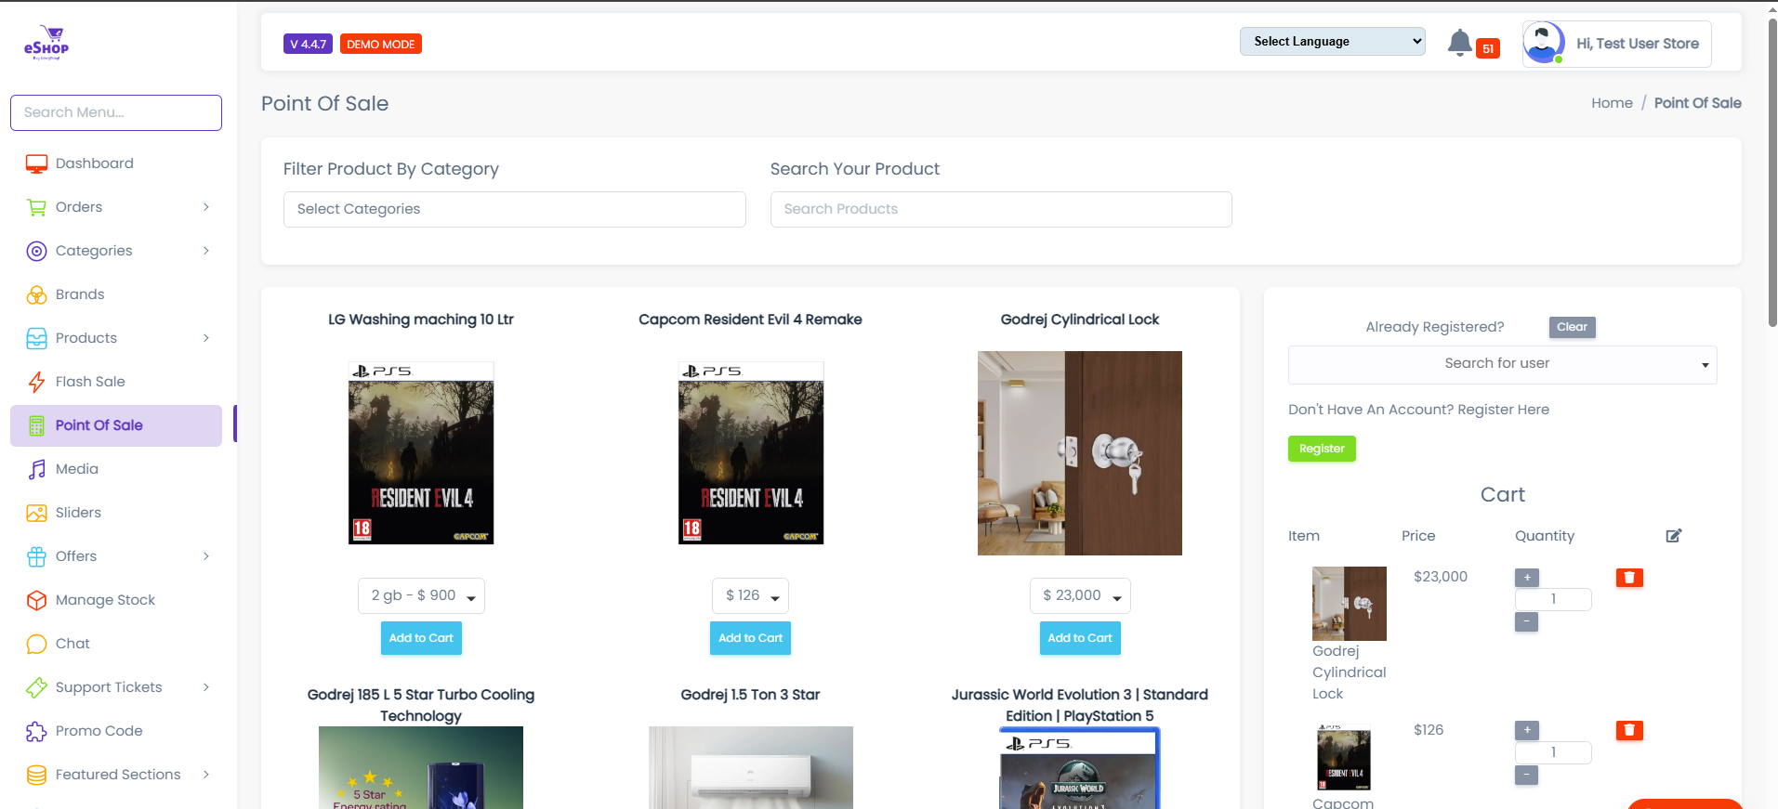Viewport: 1778px width, 809px height.
Task: Decrease quantity of Godrej Cylindrical Lock
Action: tap(1527, 621)
